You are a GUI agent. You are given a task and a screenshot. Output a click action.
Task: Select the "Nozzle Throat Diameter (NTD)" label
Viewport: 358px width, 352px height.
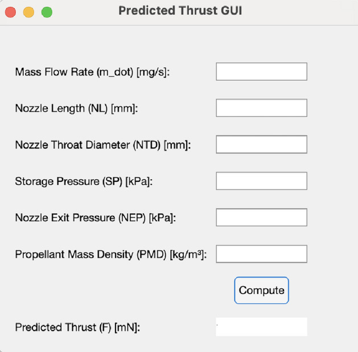coord(102,145)
